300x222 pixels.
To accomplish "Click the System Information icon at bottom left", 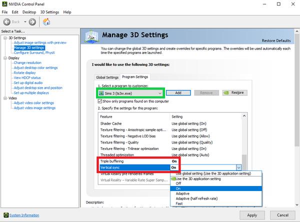I will [4, 215].
